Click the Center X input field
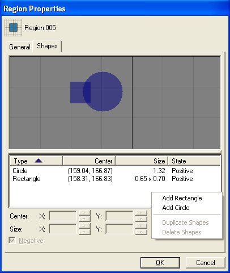230x273 pixels. click(63, 216)
